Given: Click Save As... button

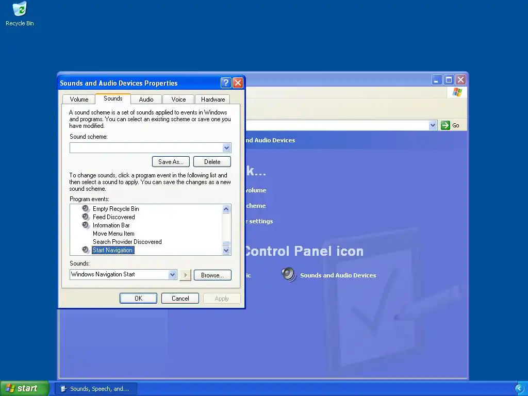Looking at the screenshot, I should 171,161.
